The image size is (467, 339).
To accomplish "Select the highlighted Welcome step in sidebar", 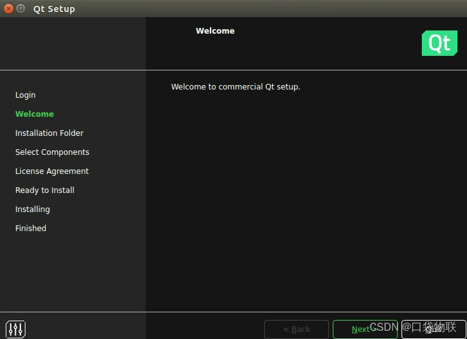I will tap(34, 114).
